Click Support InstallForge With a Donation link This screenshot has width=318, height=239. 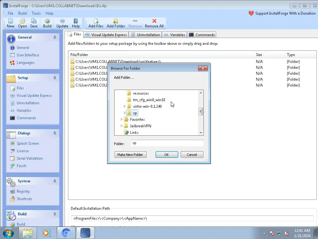click(285, 13)
